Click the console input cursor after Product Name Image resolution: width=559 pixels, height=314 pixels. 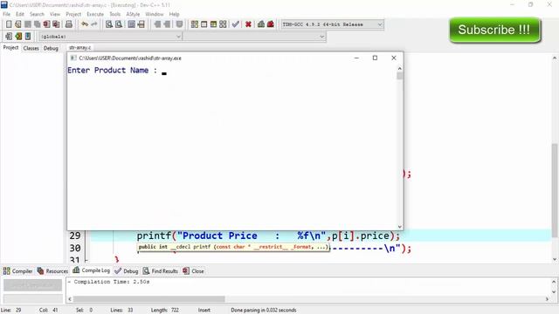[164, 73]
